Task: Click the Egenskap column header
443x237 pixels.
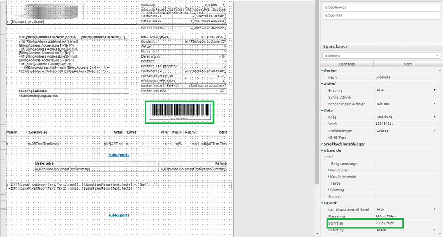Action: [347, 64]
